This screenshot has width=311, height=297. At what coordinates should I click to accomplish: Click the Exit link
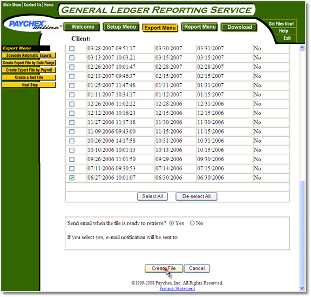click(x=287, y=38)
